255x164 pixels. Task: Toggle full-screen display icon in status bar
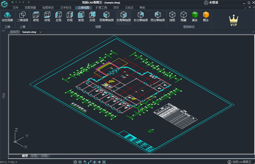tap(104, 162)
